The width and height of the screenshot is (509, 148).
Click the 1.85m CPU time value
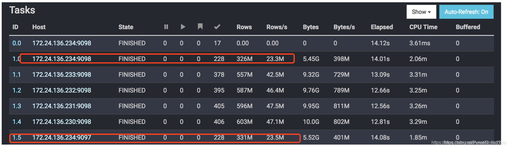(x=418, y=137)
